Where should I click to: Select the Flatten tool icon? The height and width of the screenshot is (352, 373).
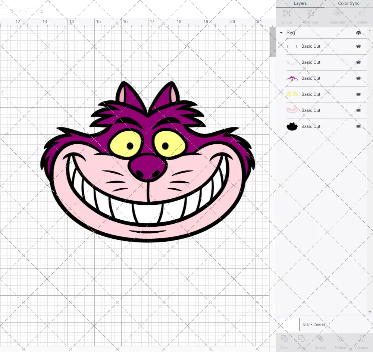click(x=341, y=339)
